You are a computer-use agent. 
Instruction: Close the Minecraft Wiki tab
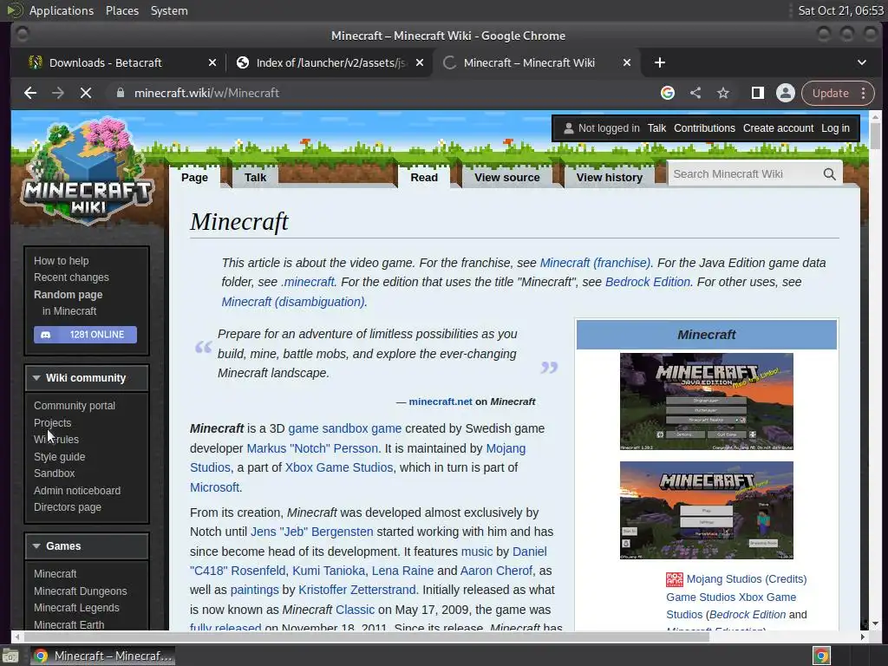pos(627,62)
